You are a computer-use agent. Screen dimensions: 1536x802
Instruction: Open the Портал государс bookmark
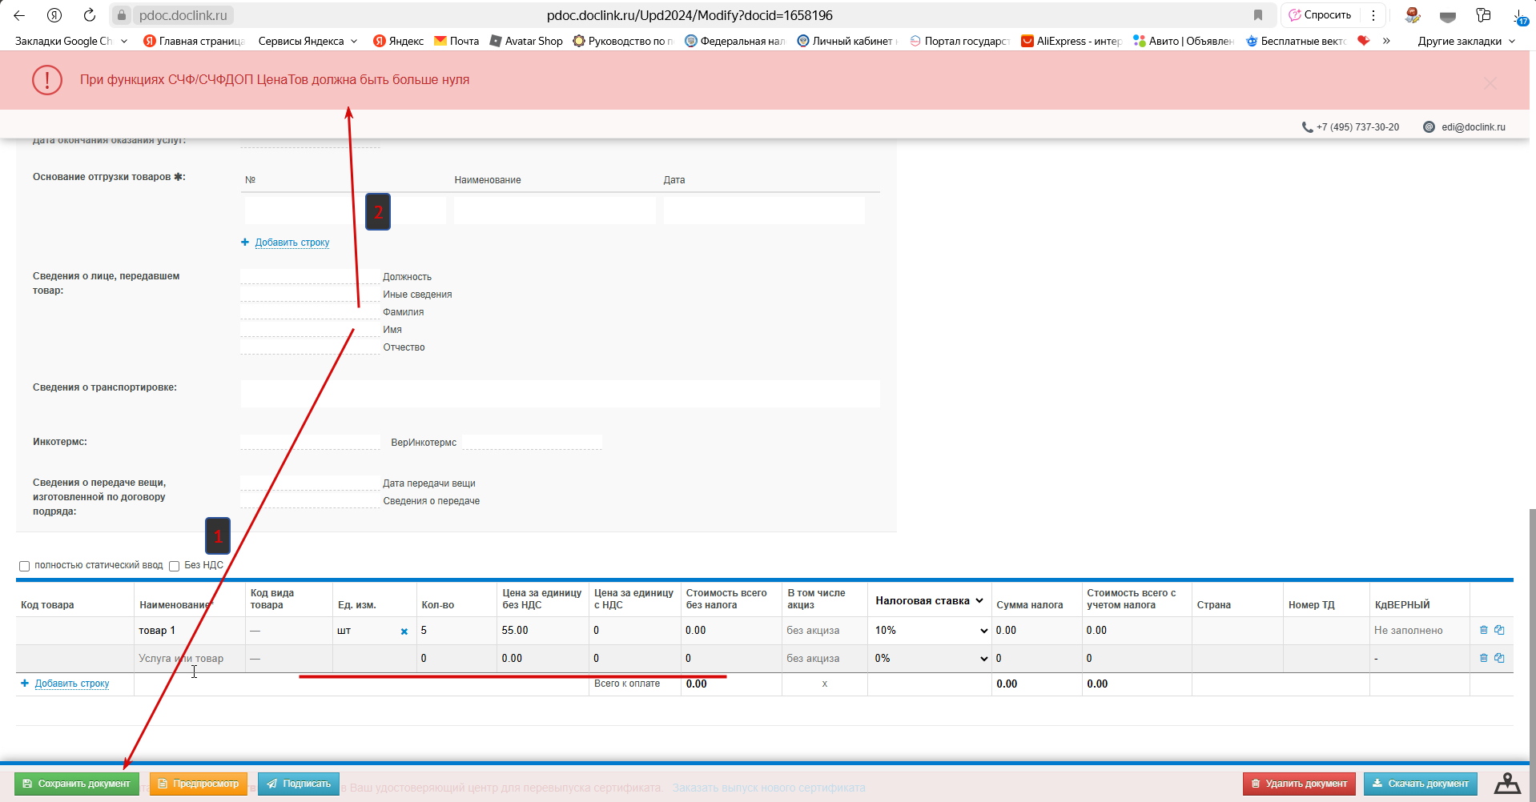click(x=959, y=41)
